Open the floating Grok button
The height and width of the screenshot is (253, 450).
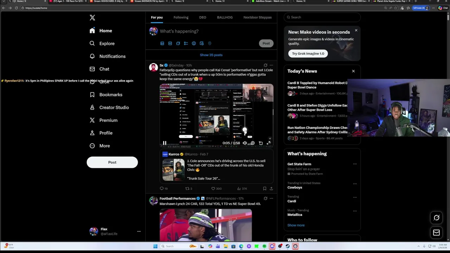point(436,218)
